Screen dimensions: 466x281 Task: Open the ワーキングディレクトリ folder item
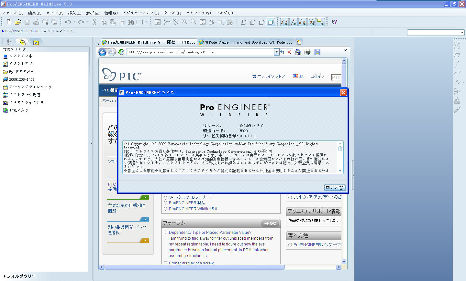click(x=27, y=87)
